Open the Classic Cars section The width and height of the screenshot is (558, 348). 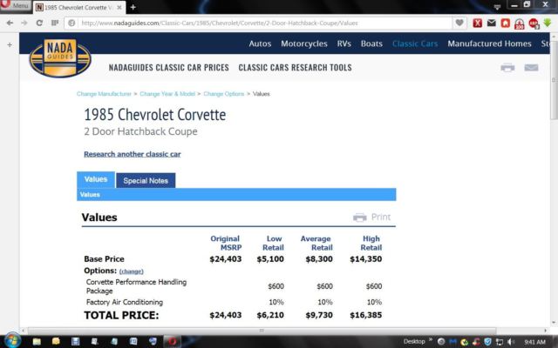pos(415,43)
